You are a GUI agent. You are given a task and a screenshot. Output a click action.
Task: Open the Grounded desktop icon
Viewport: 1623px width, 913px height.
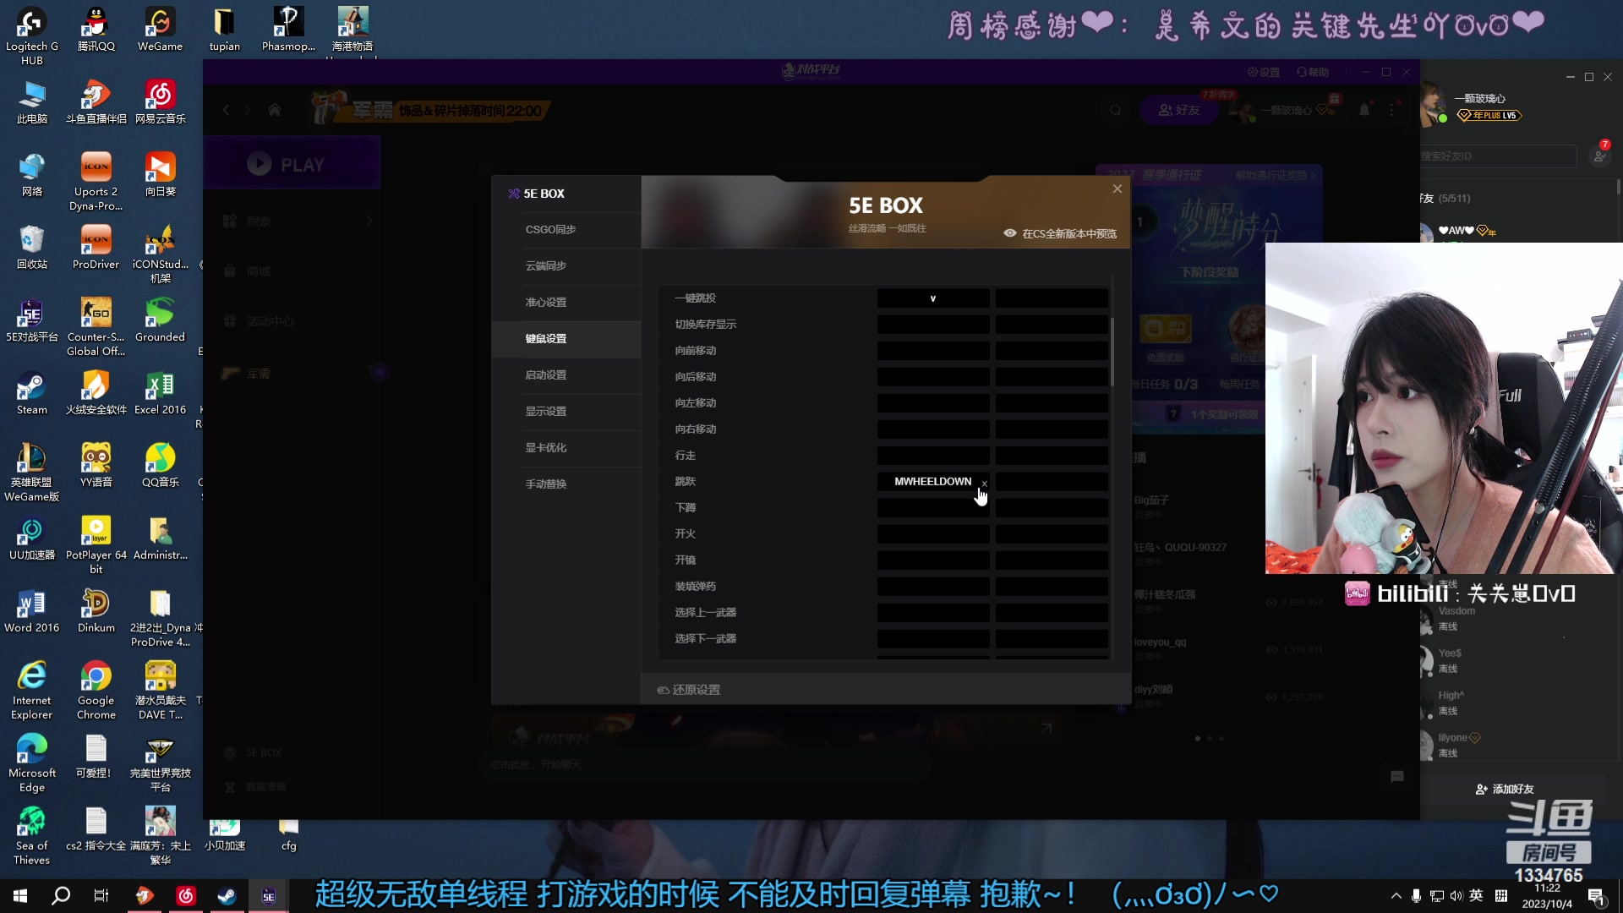[160, 320]
